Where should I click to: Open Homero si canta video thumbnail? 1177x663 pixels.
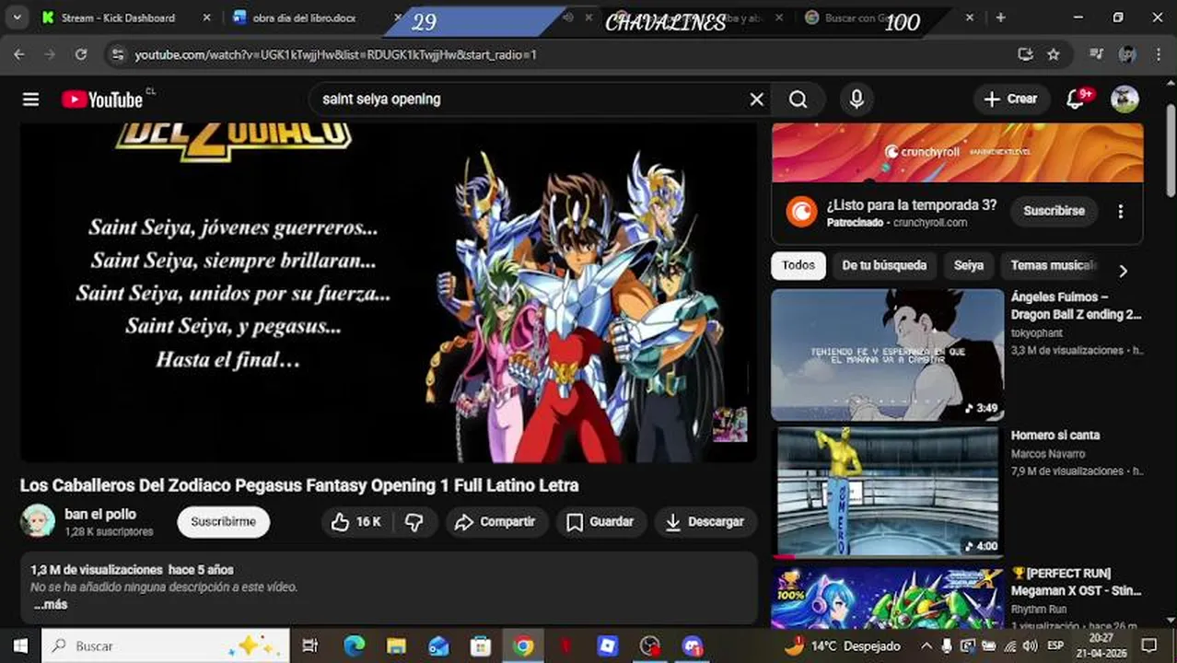coord(888,492)
